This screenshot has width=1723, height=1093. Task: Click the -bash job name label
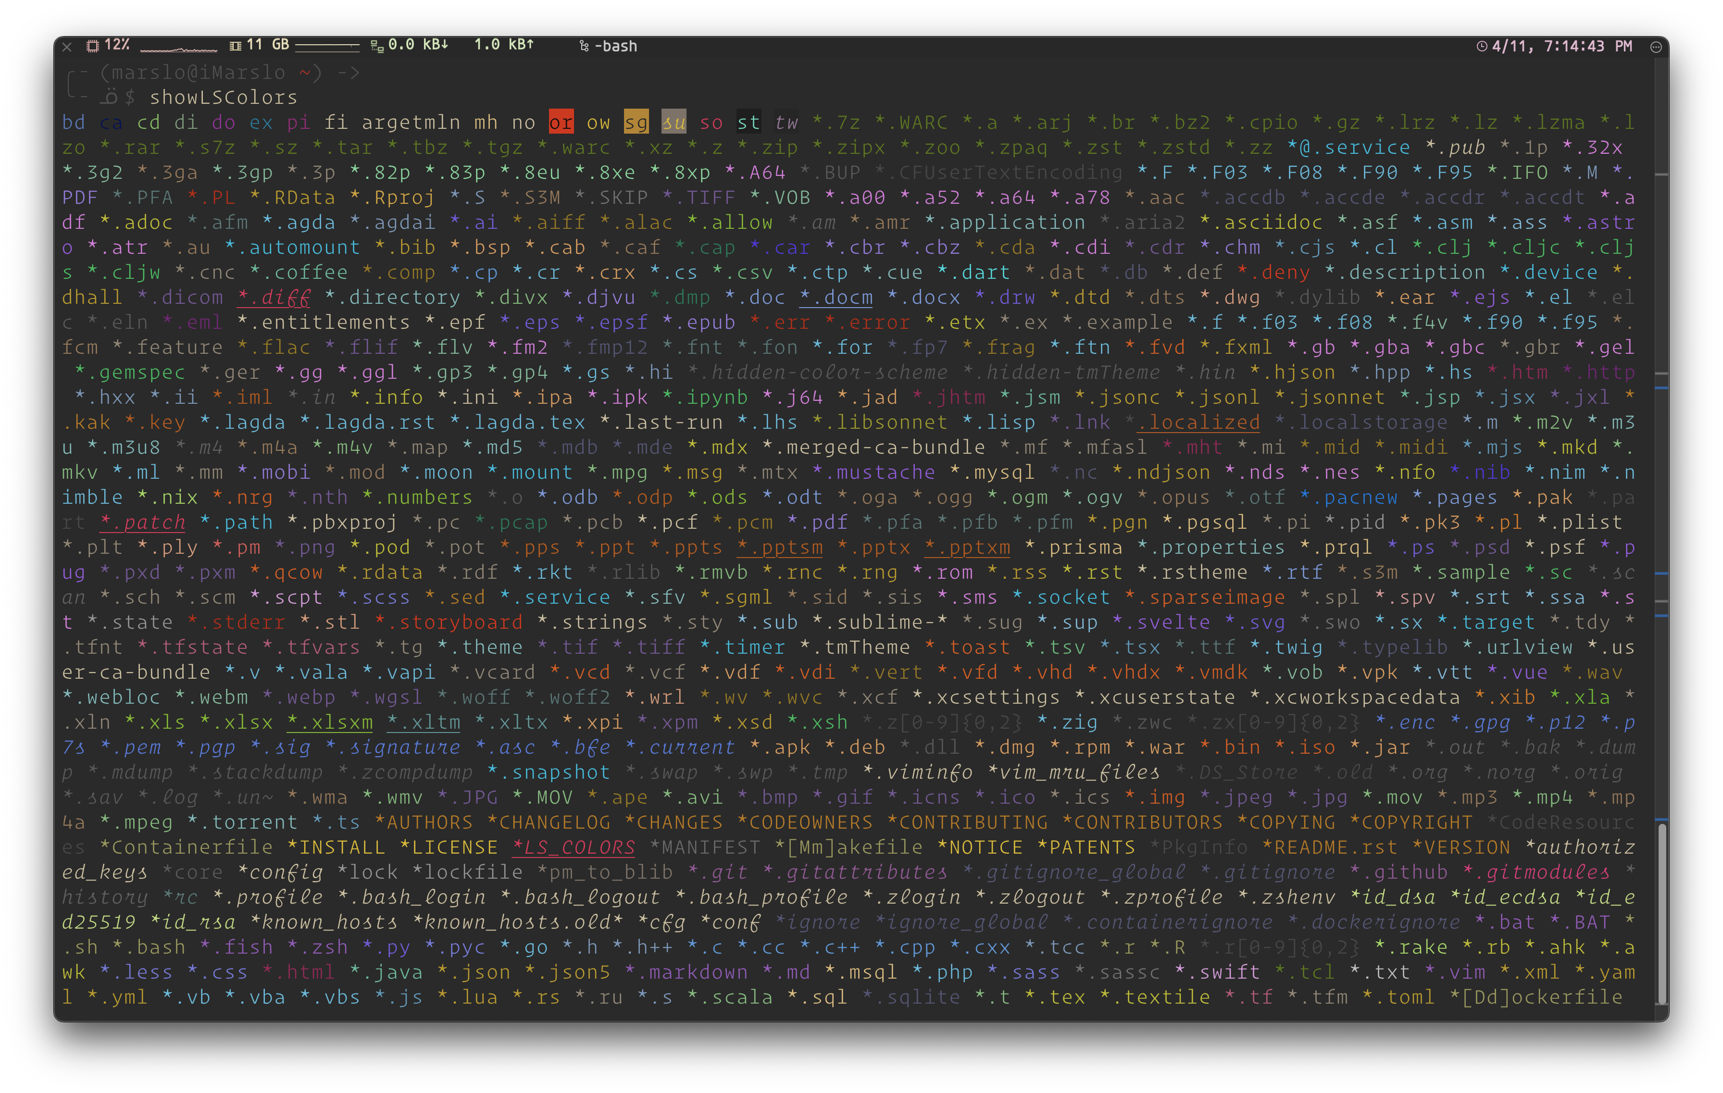click(615, 47)
